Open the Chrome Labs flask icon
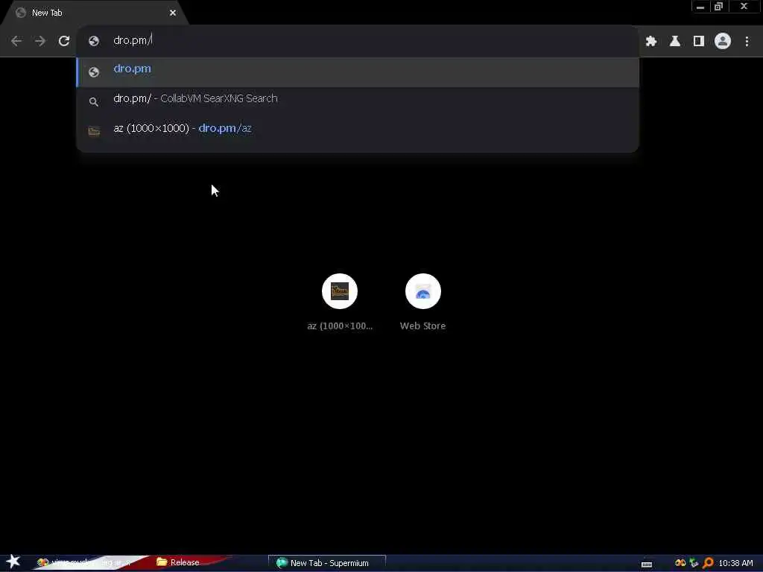Screen dimensions: 763x572 coord(675,42)
